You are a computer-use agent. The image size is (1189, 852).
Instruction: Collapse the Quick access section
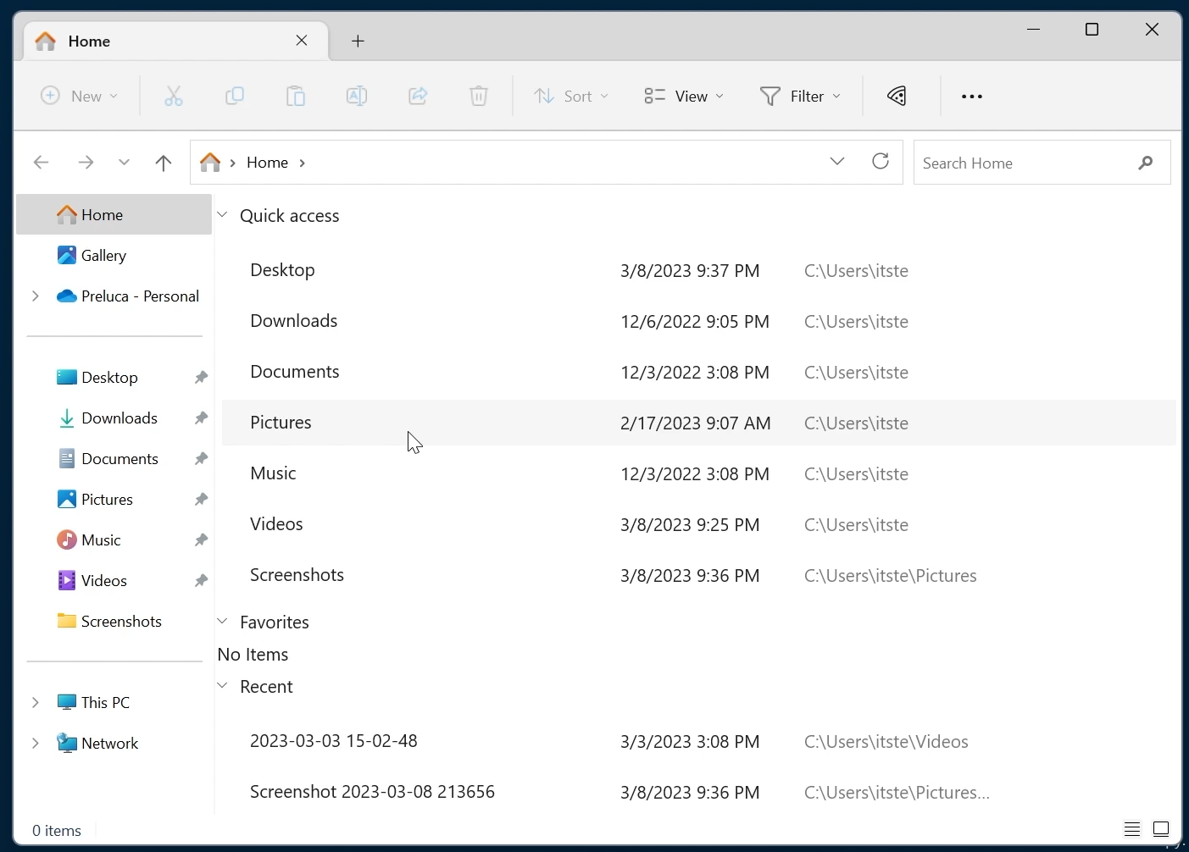222,214
